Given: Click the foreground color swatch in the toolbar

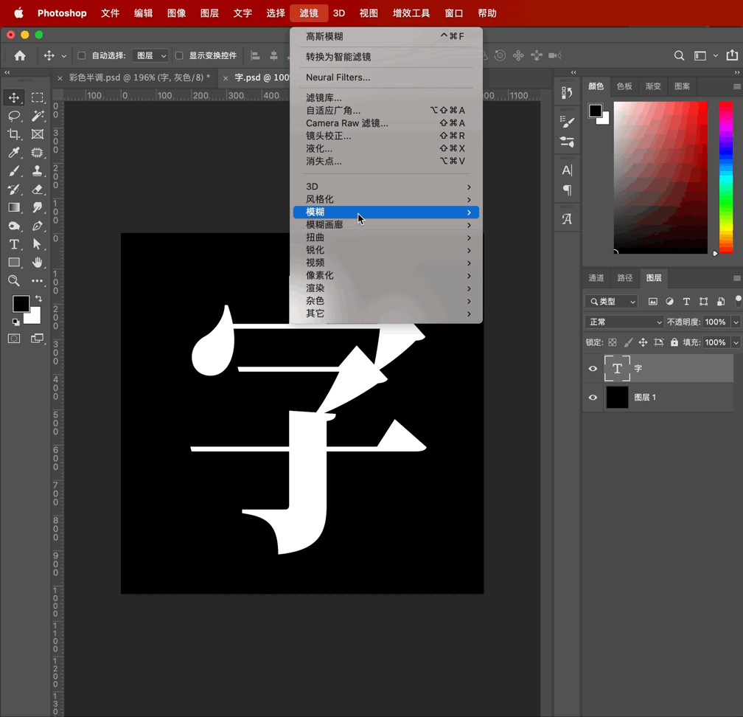Looking at the screenshot, I should 21,303.
